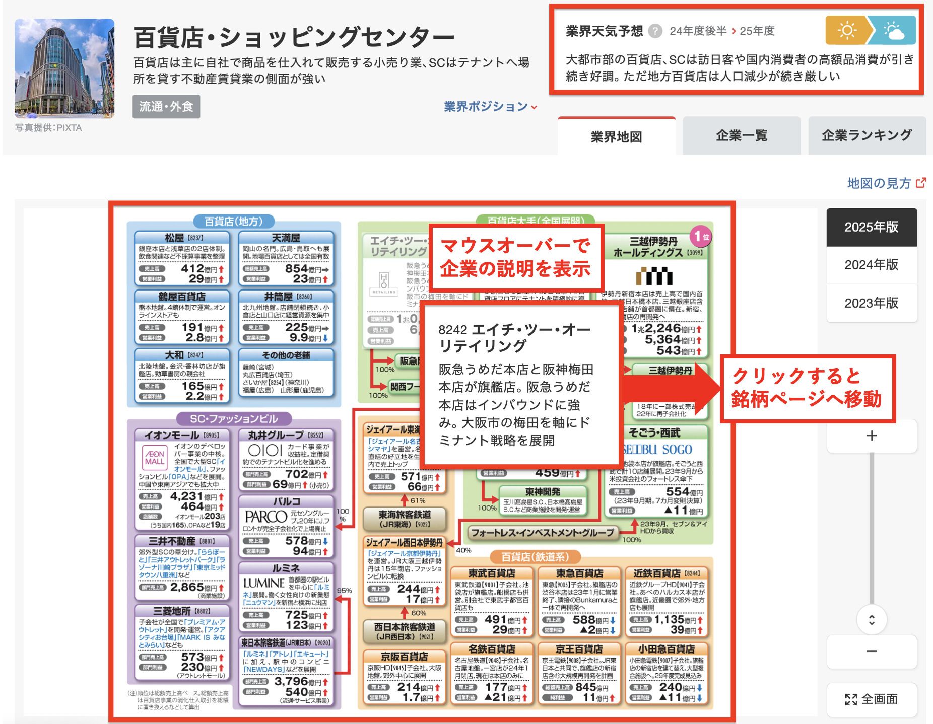
Task: Expand the 業界ポジション dropdown
Action: 490,107
